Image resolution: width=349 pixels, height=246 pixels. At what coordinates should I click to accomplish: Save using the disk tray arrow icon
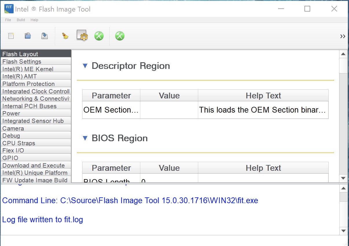(x=45, y=36)
